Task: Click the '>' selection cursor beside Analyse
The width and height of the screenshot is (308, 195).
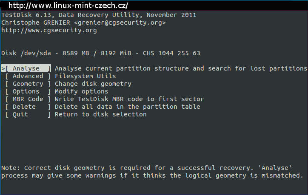Action: coord(3,68)
